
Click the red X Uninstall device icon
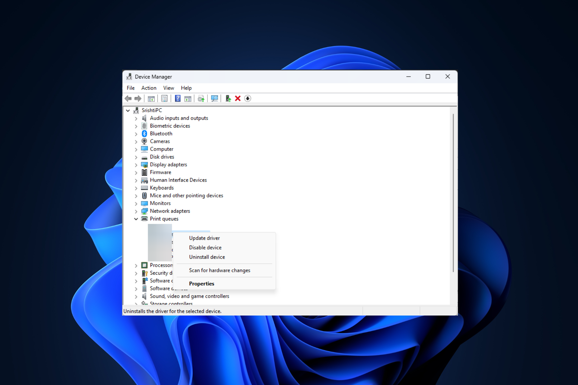tap(238, 98)
